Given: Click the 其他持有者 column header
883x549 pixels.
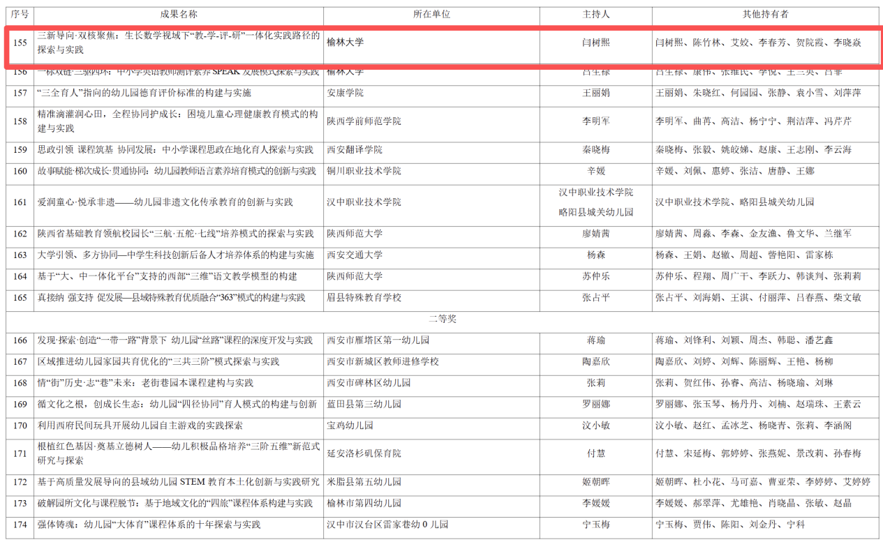Looking at the screenshot, I should (765, 14).
